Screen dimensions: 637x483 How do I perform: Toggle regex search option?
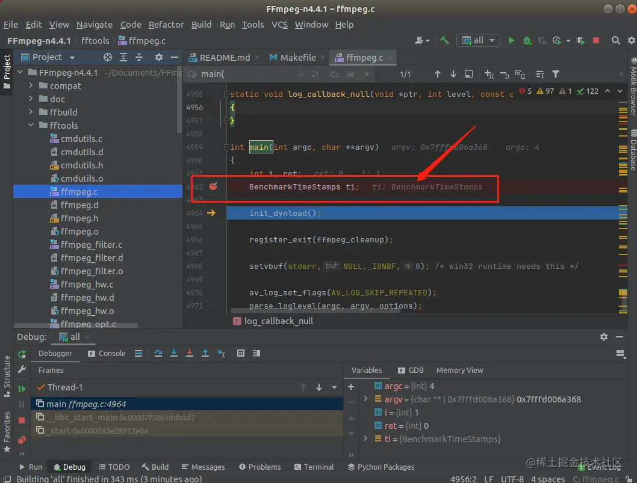coord(366,74)
